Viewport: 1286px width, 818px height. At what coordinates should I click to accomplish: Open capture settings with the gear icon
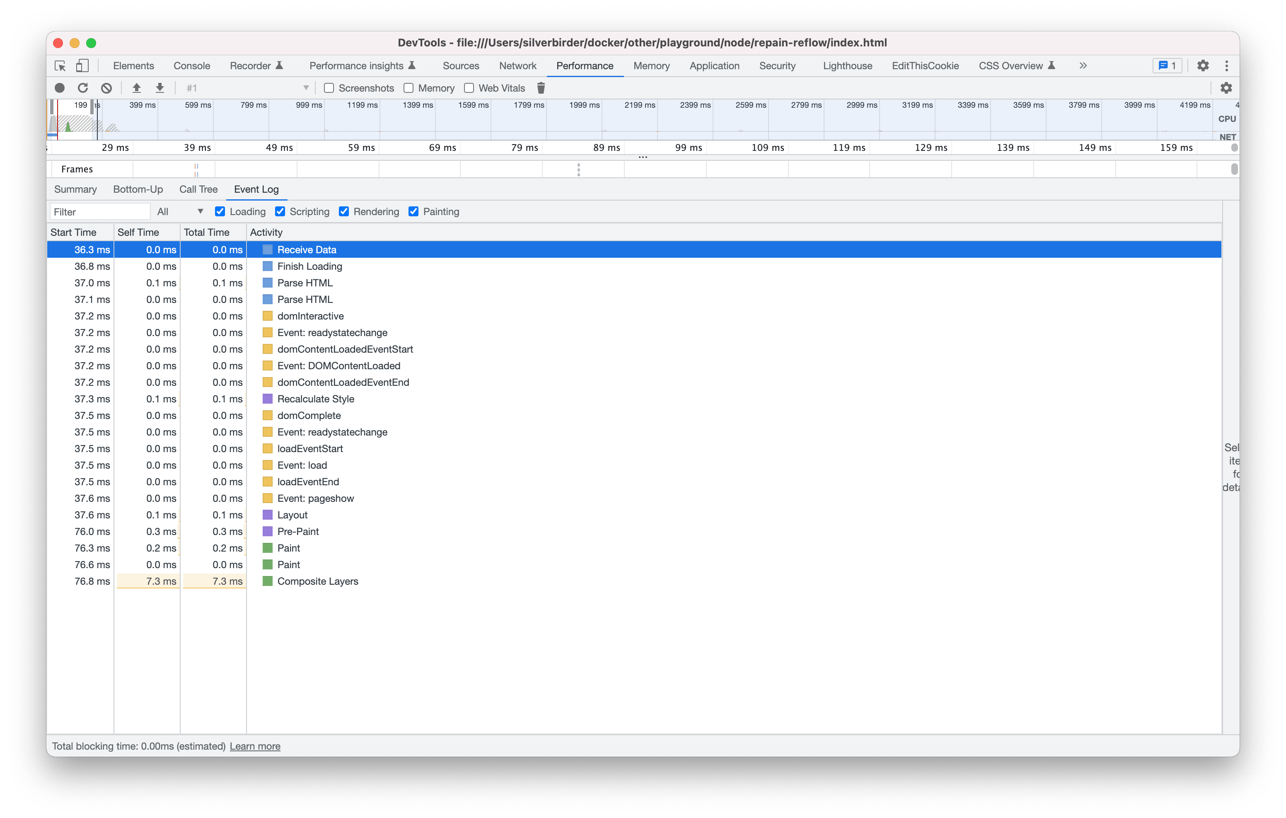coord(1226,87)
